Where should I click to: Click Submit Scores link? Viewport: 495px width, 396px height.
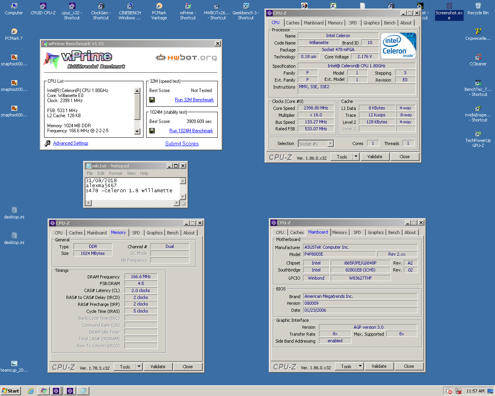[x=182, y=143]
